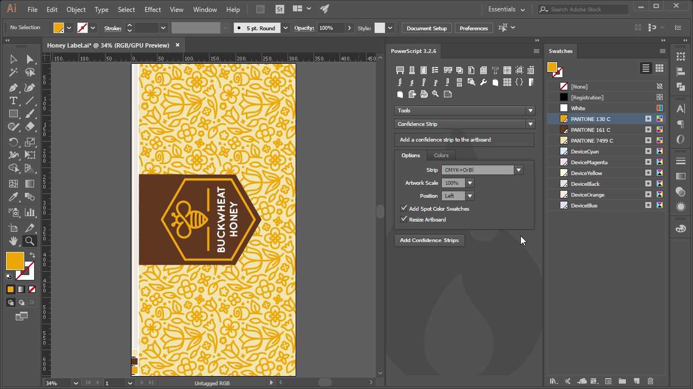Choose the Blend tool

coord(30,197)
